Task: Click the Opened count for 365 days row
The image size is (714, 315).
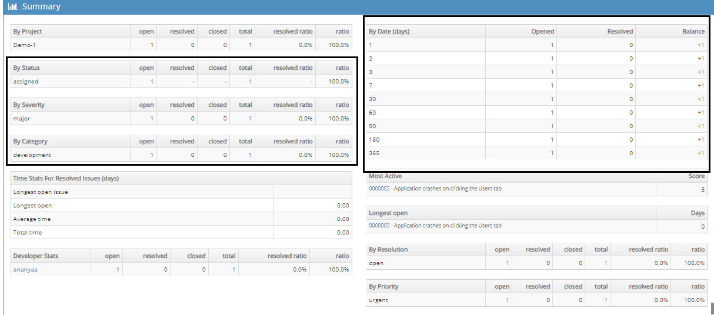Action: tap(552, 153)
